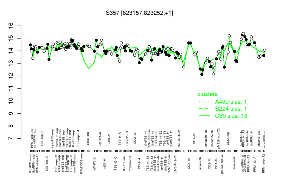Click the 'clusters' legend heading
Screen dimensions: 281x176
(207, 94)
